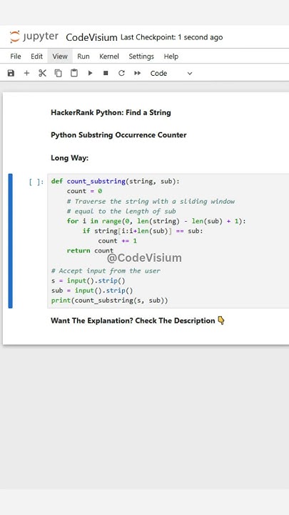Image resolution: width=289 pixels, height=515 pixels.
Task: Click the def count_substring line
Action: pyautogui.click(x=116, y=181)
